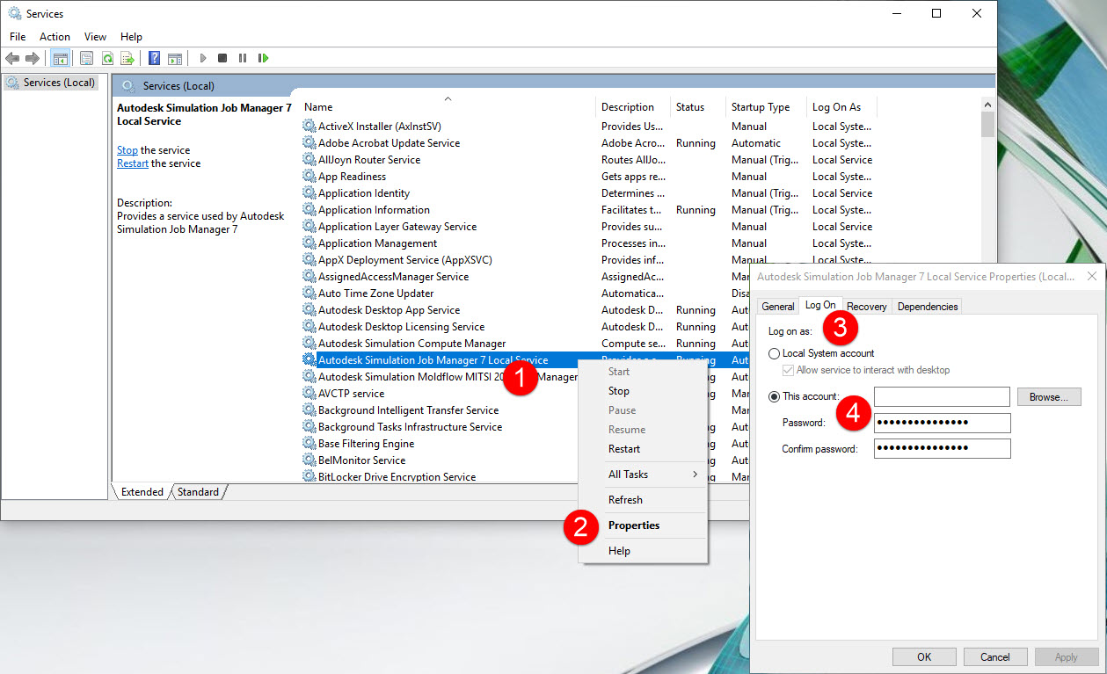Click the Password input field
The image size is (1107, 674).
coord(942,423)
